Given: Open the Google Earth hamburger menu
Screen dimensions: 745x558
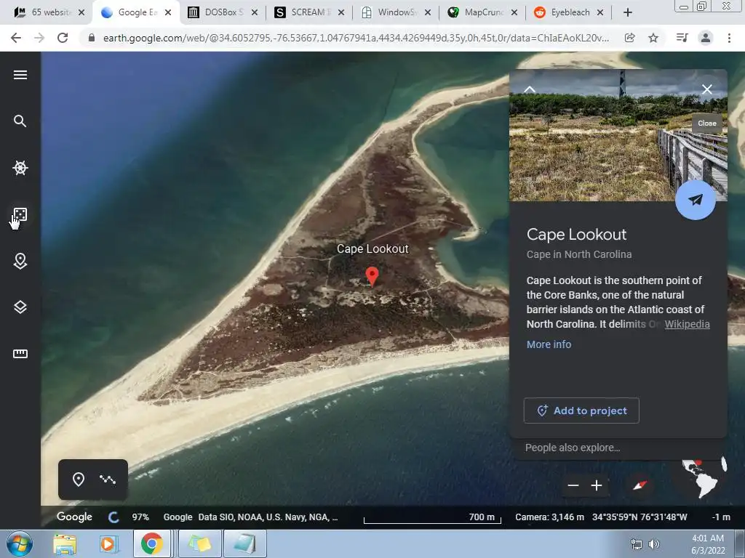Looking at the screenshot, I should (x=20, y=75).
